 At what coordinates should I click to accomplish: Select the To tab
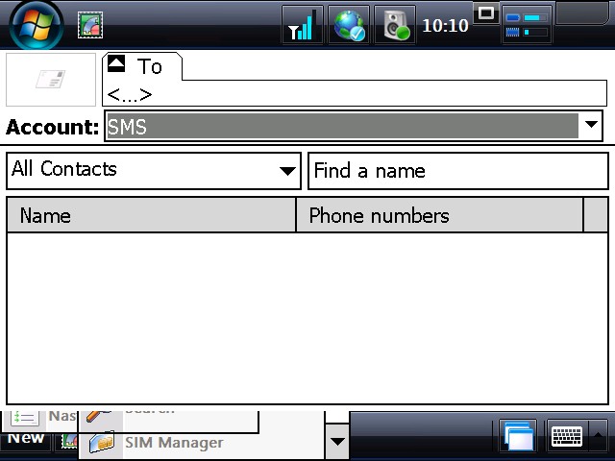coord(142,66)
